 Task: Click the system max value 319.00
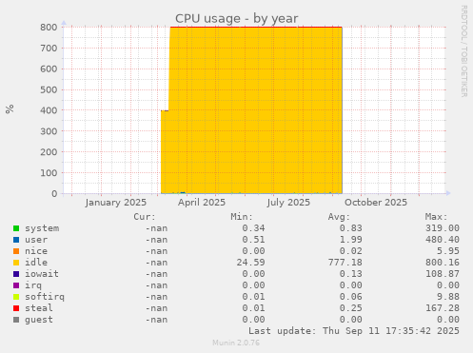[x=443, y=228]
